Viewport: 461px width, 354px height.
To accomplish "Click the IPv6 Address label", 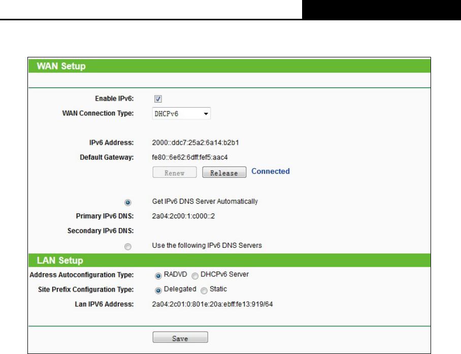I will point(111,143).
